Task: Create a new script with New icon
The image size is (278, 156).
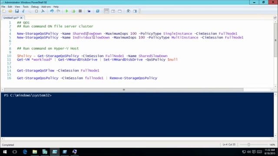Action: pos(4,11)
